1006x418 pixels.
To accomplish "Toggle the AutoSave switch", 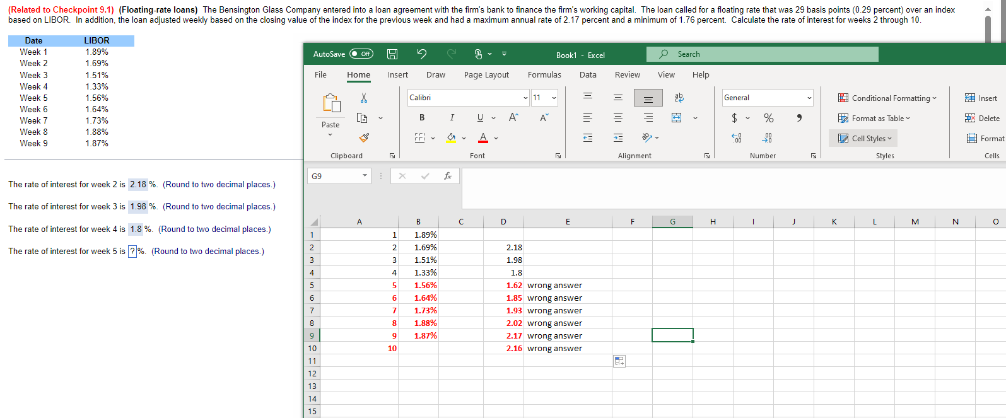I will pyautogui.click(x=361, y=54).
